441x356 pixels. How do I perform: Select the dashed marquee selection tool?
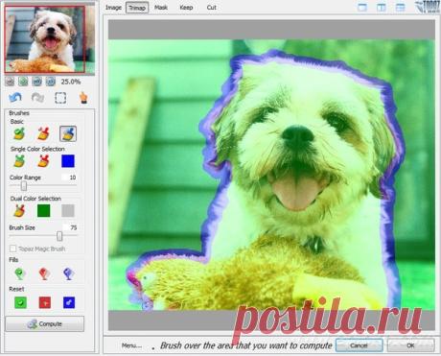[60, 98]
